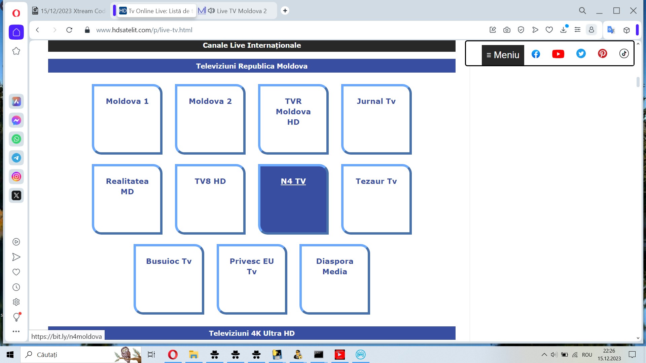Switch to the Xtream Codes tab
The image size is (646, 363).
tap(69, 11)
